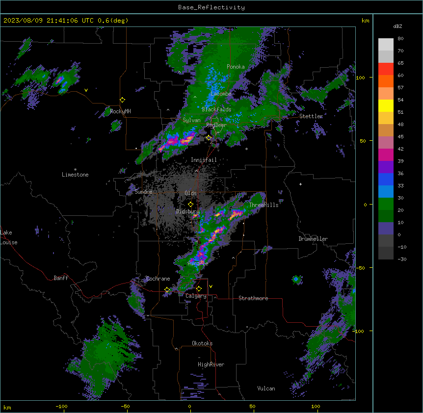Click the Ponoka city label
Screen dimensions: 423x413
point(236,67)
